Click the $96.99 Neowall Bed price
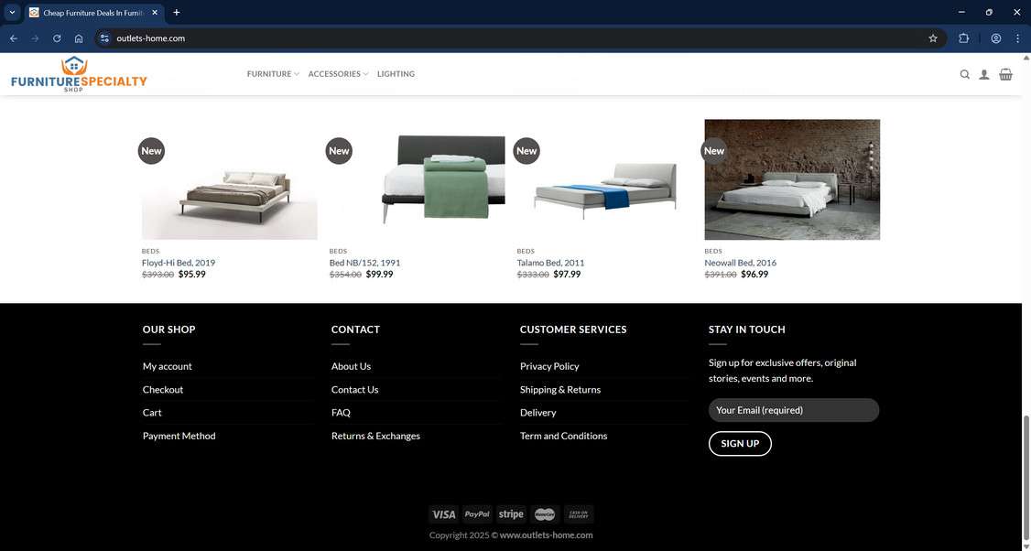This screenshot has height=551, width=1031. (754, 275)
